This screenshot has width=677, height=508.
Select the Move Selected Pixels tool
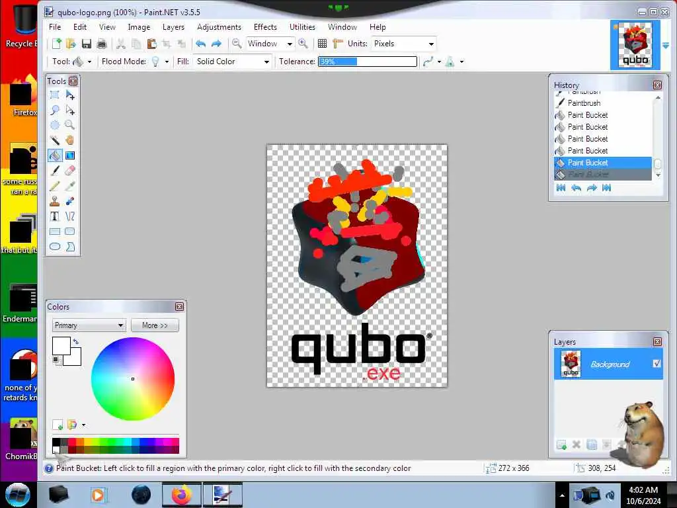pos(70,95)
